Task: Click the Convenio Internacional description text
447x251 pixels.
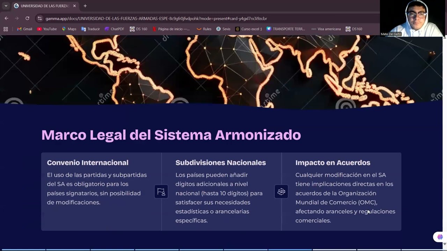Action: (x=97, y=189)
